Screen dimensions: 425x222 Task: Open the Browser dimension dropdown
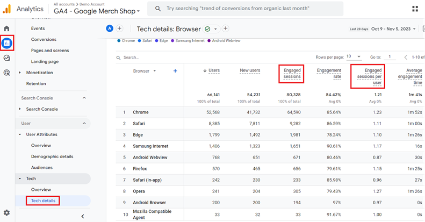(145, 71)
